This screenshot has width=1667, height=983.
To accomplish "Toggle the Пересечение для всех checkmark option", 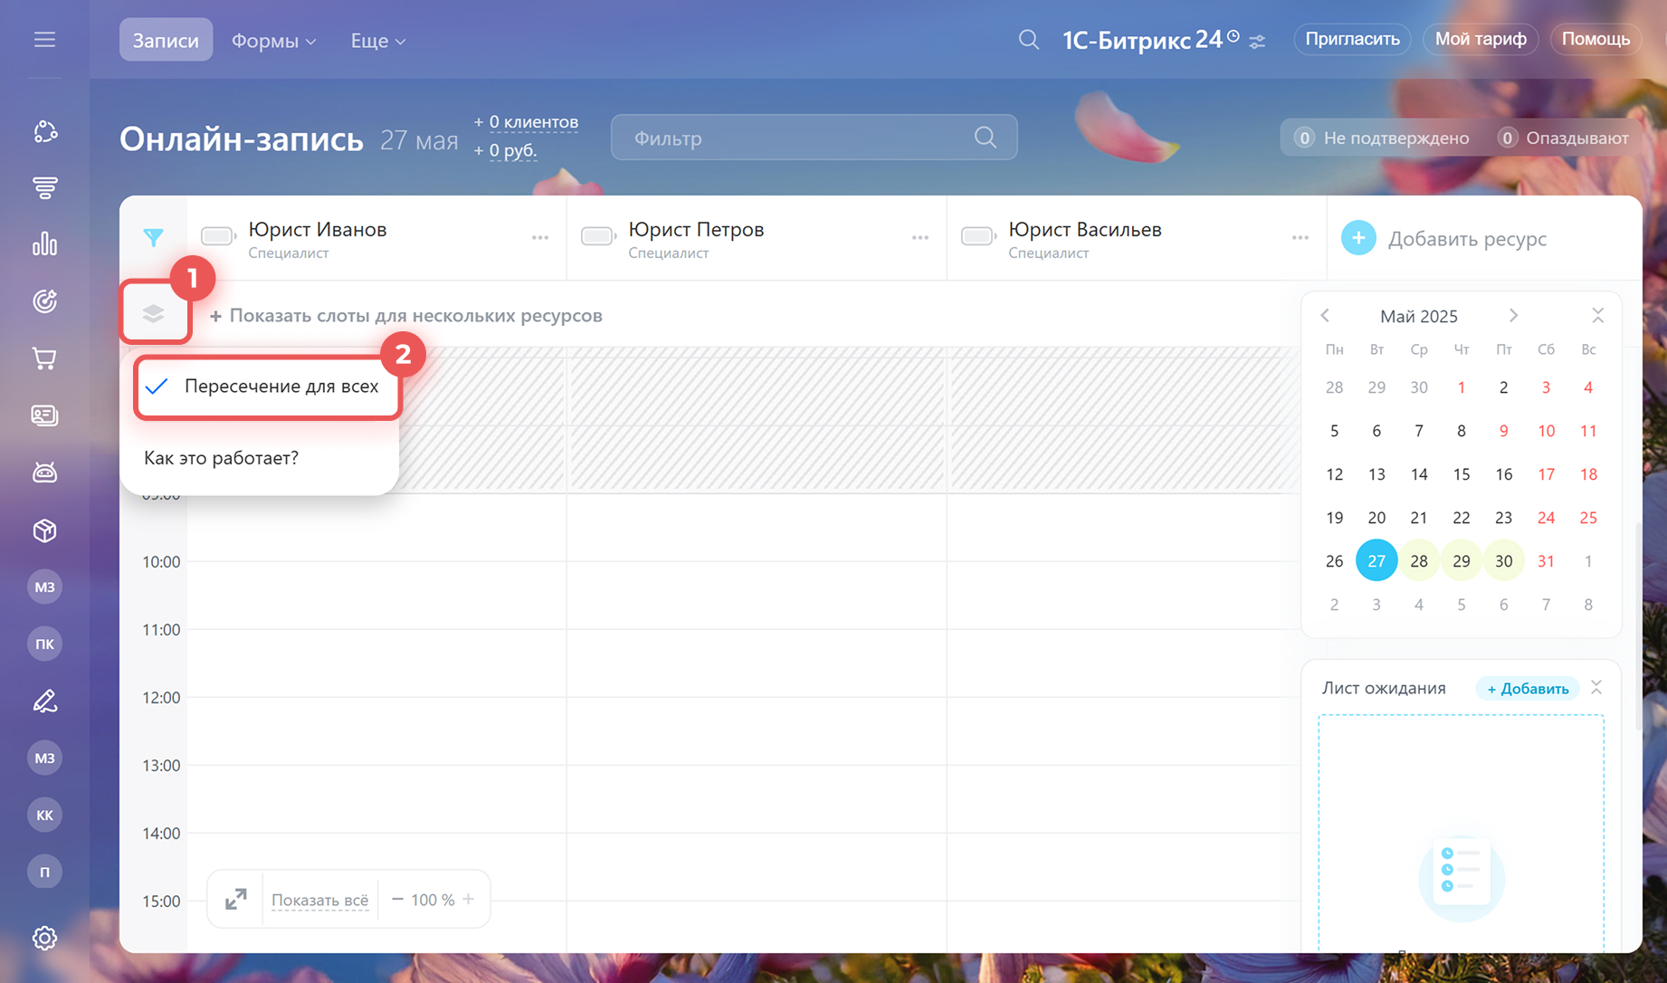I will [266, 387].
